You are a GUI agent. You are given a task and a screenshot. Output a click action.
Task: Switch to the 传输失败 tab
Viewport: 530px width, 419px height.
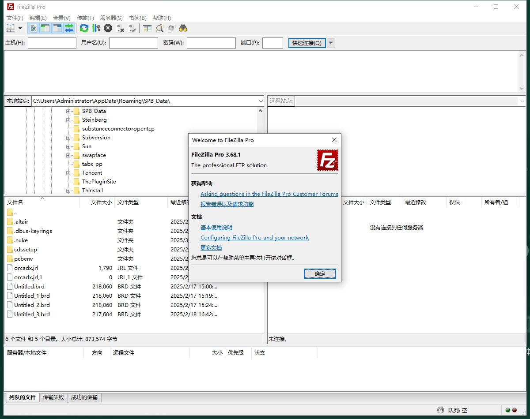click(53, 397)
